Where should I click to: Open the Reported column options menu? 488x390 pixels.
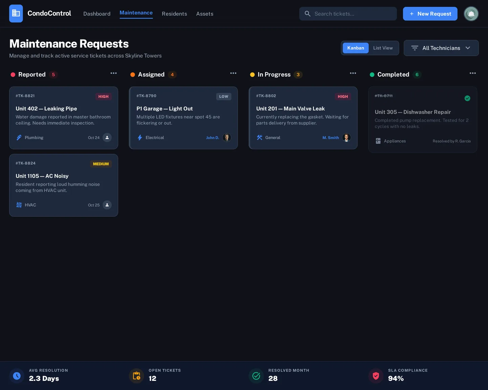coord(114,73)
